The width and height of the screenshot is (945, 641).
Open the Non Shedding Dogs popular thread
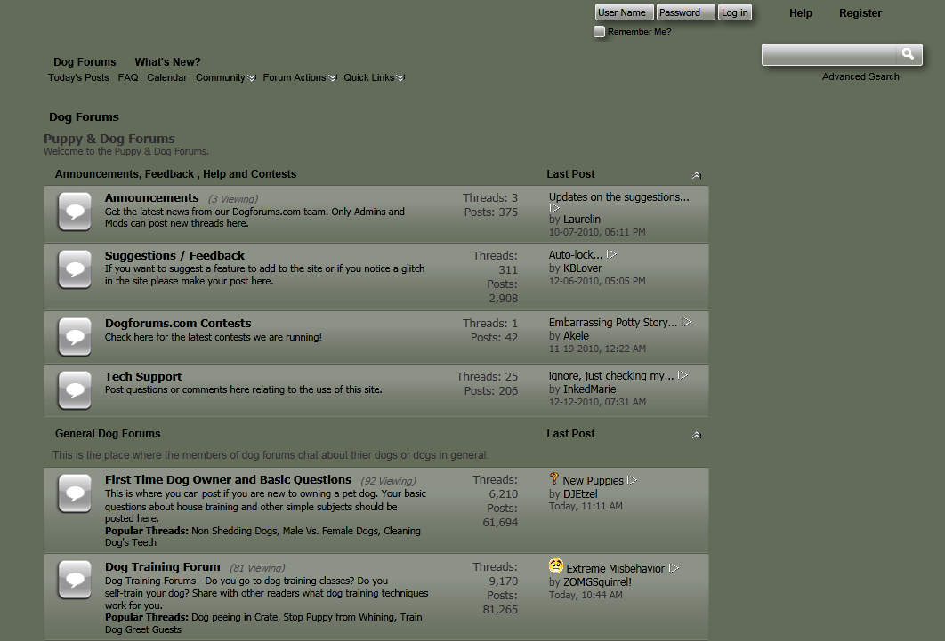(234, 531)
